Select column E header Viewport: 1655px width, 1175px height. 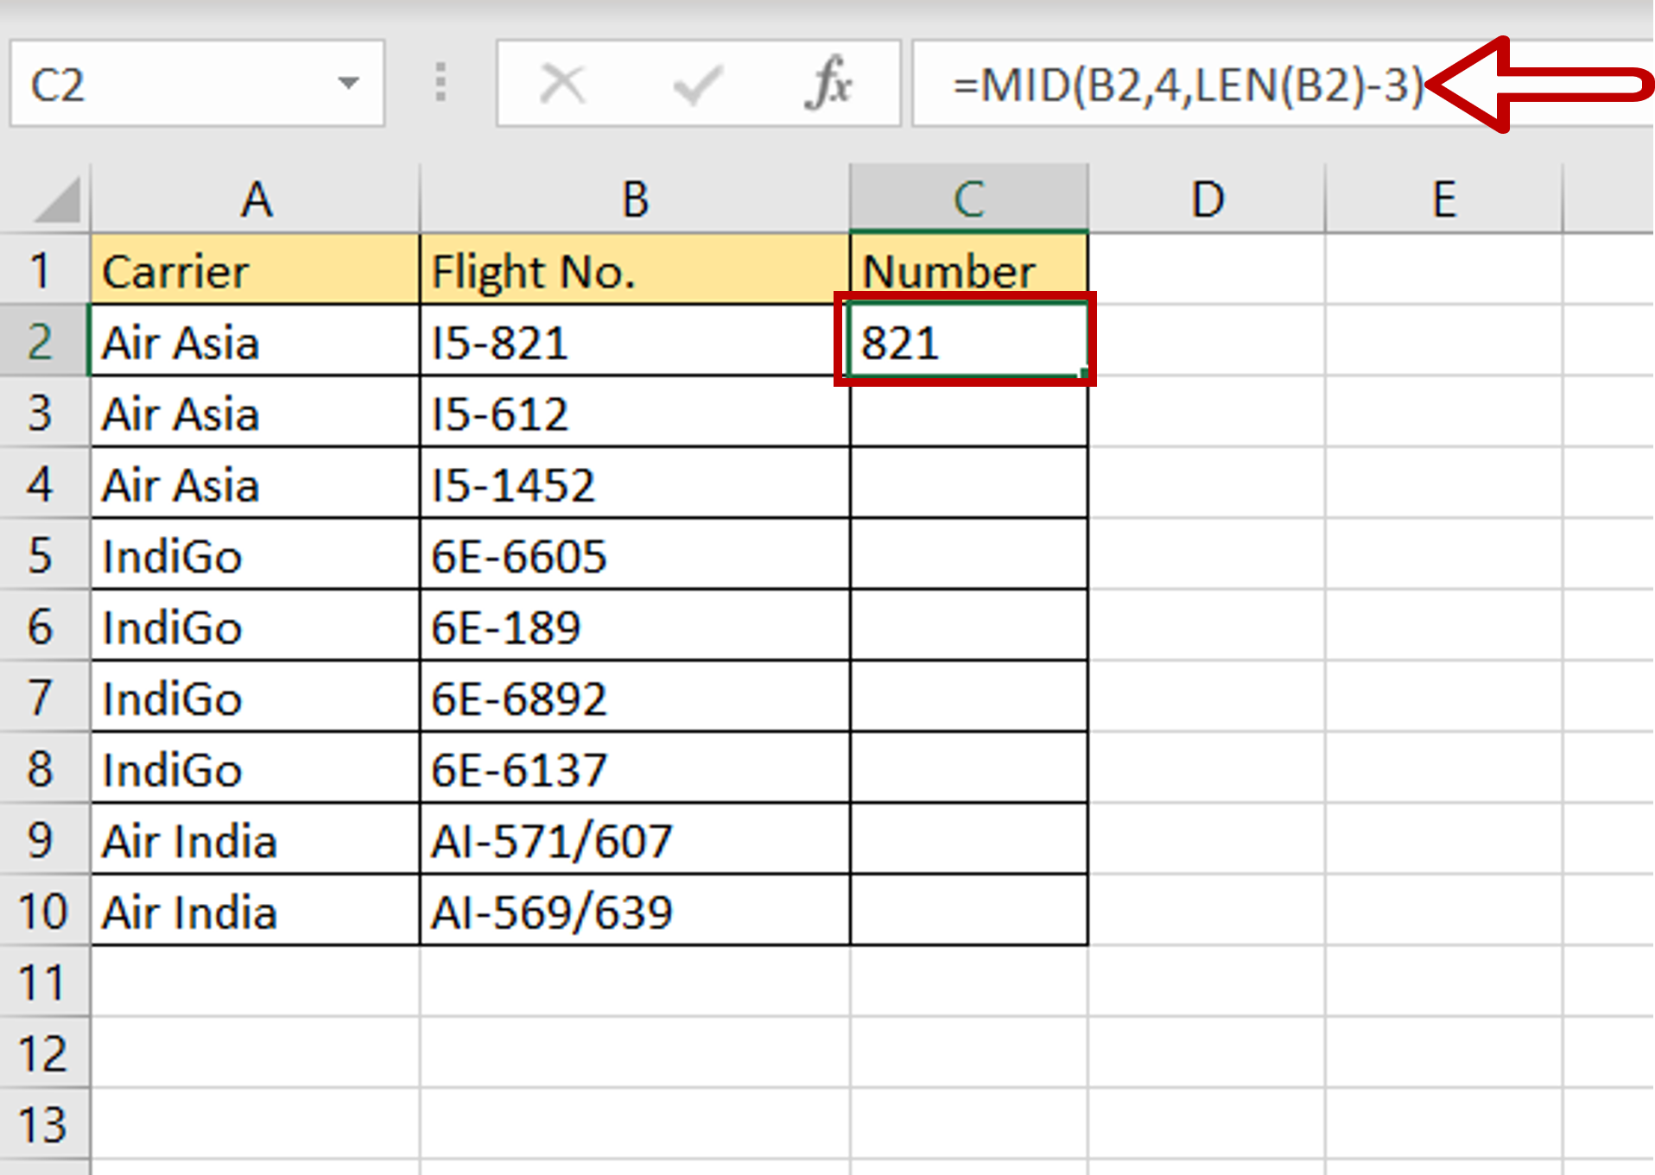tap(1443, 199)
